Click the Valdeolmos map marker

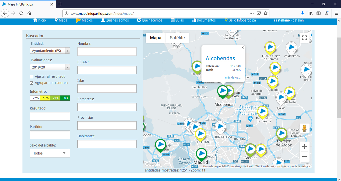point(291,48)
